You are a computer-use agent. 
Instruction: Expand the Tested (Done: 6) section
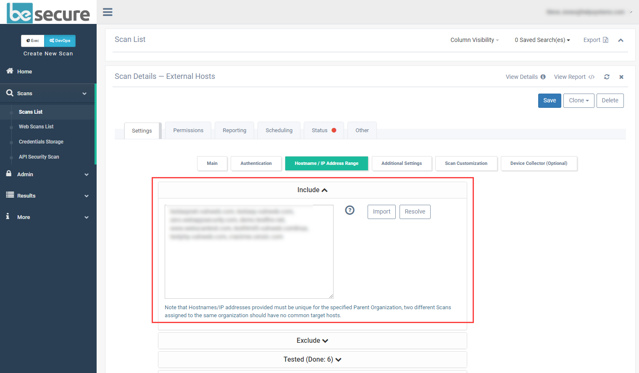(313, 360)
